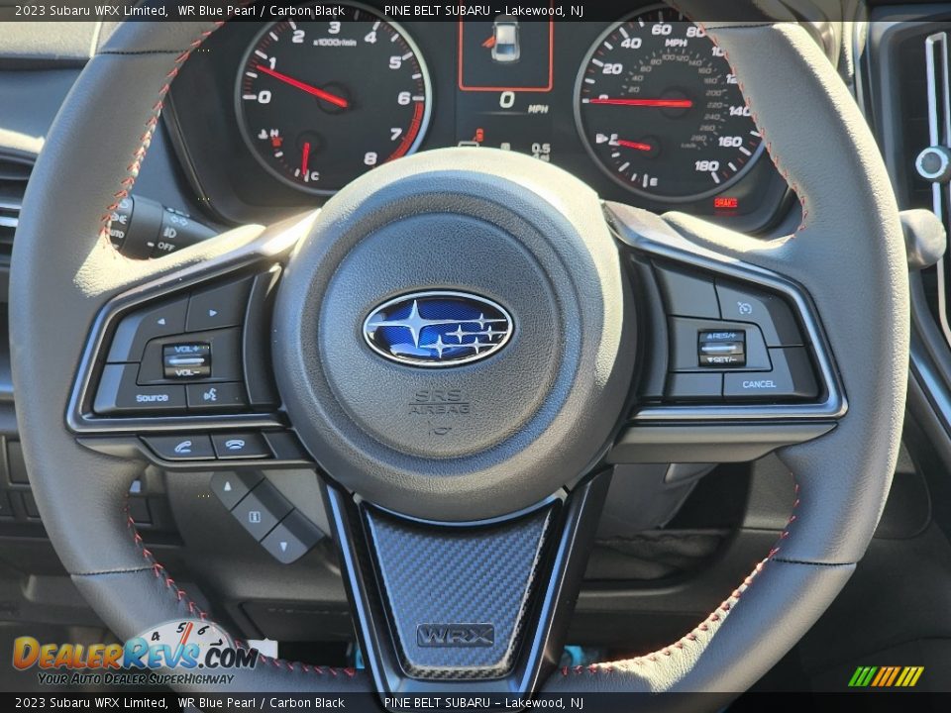Viewport: 951px width, 713px height.
Task: Push the VOL- side of volume toggle
Action: (x=185, y=371)
